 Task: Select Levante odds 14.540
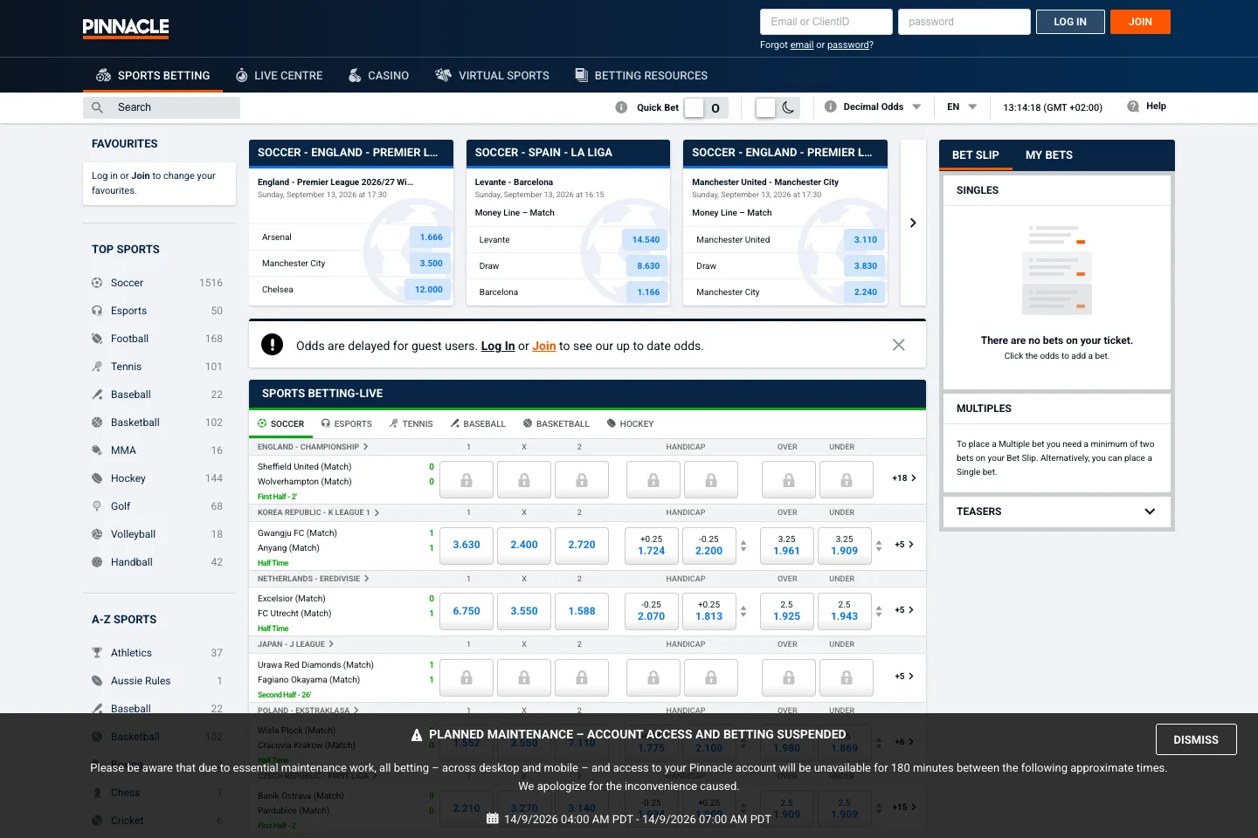[646, 240]
